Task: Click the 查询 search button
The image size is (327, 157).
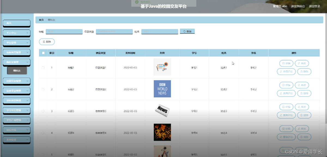Action: pyautogui.click(x=187, y=31)
